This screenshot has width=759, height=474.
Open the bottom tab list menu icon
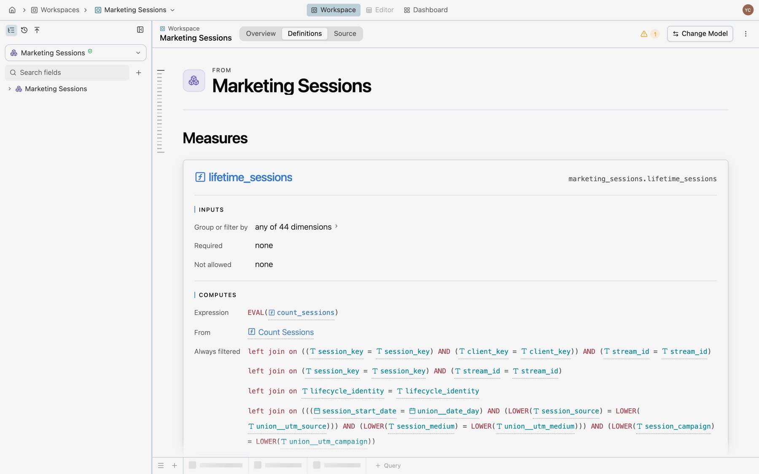(161, 466)
